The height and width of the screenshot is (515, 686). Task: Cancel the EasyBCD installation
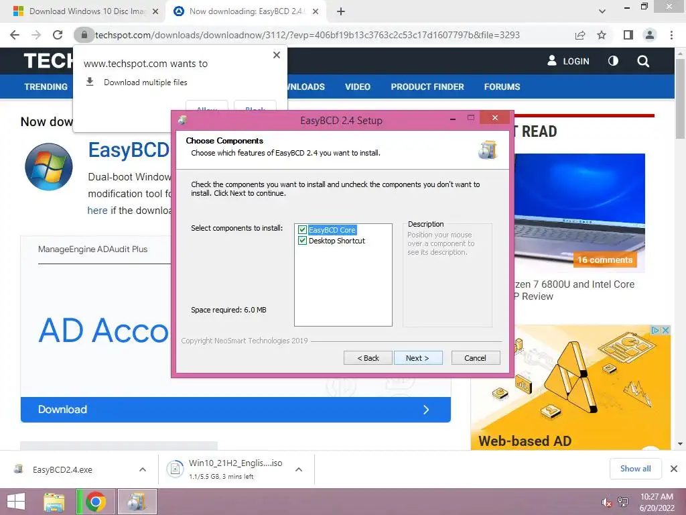(x=475, y=358)
